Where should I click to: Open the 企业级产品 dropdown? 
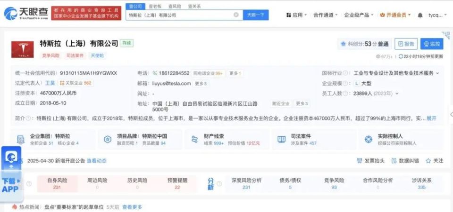pyautogui.click(x=359, y=15)
